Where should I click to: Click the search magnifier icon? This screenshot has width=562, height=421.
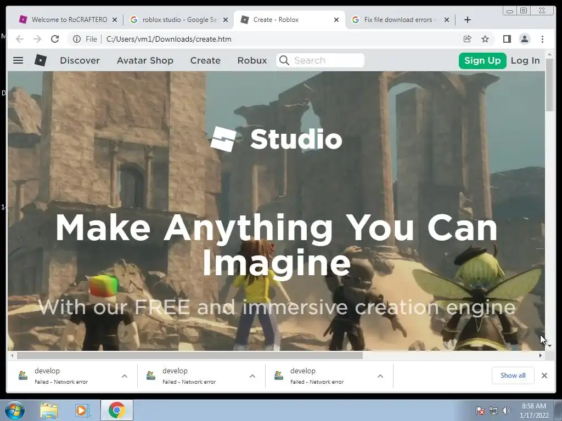coord(284,60)
